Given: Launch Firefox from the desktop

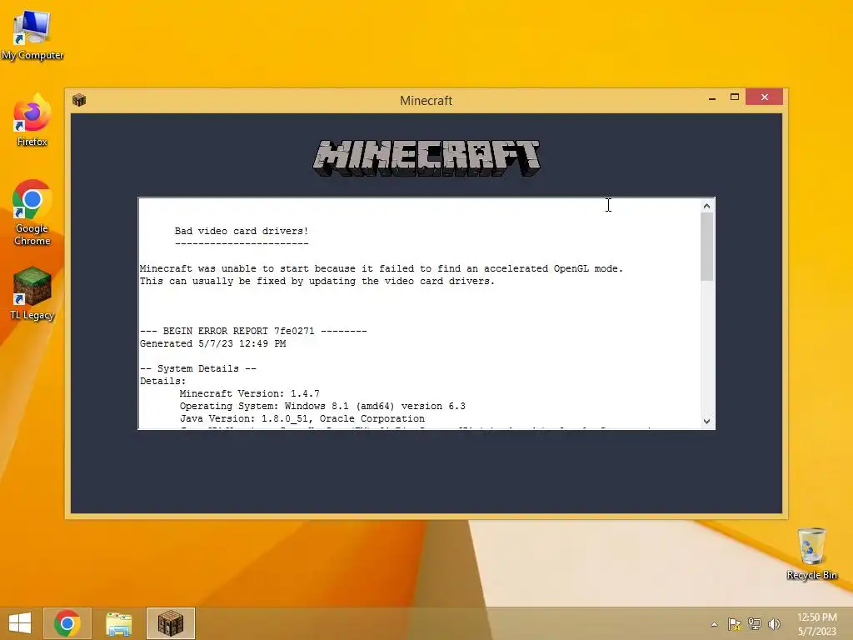Looking at the screenshot, I should [x=32, y=120].
